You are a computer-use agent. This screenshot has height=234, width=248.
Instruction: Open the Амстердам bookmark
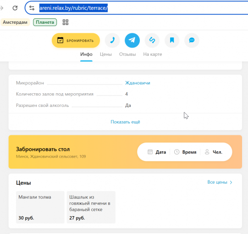[x=15, y=22]
